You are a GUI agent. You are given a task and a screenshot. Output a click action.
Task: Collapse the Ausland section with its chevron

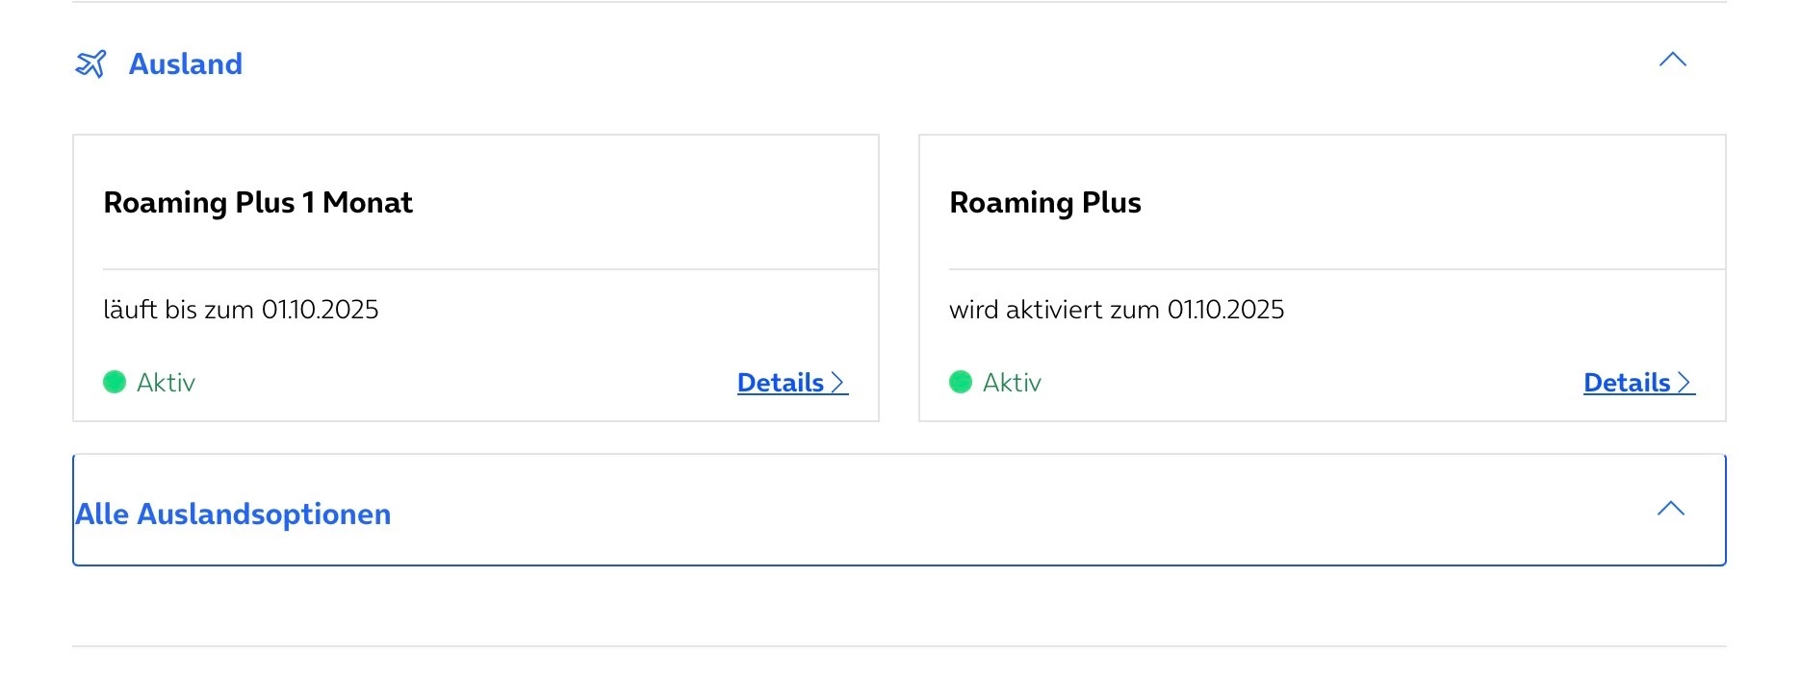pyautogui.click(x=1673, y=60)
